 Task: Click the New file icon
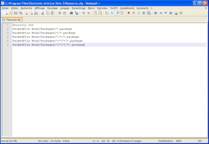pos(6,13)
